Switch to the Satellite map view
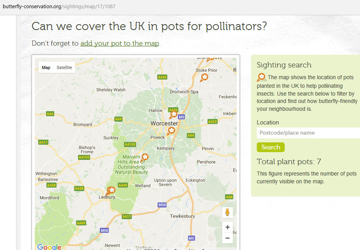360x250 pixels. [64, 67]
